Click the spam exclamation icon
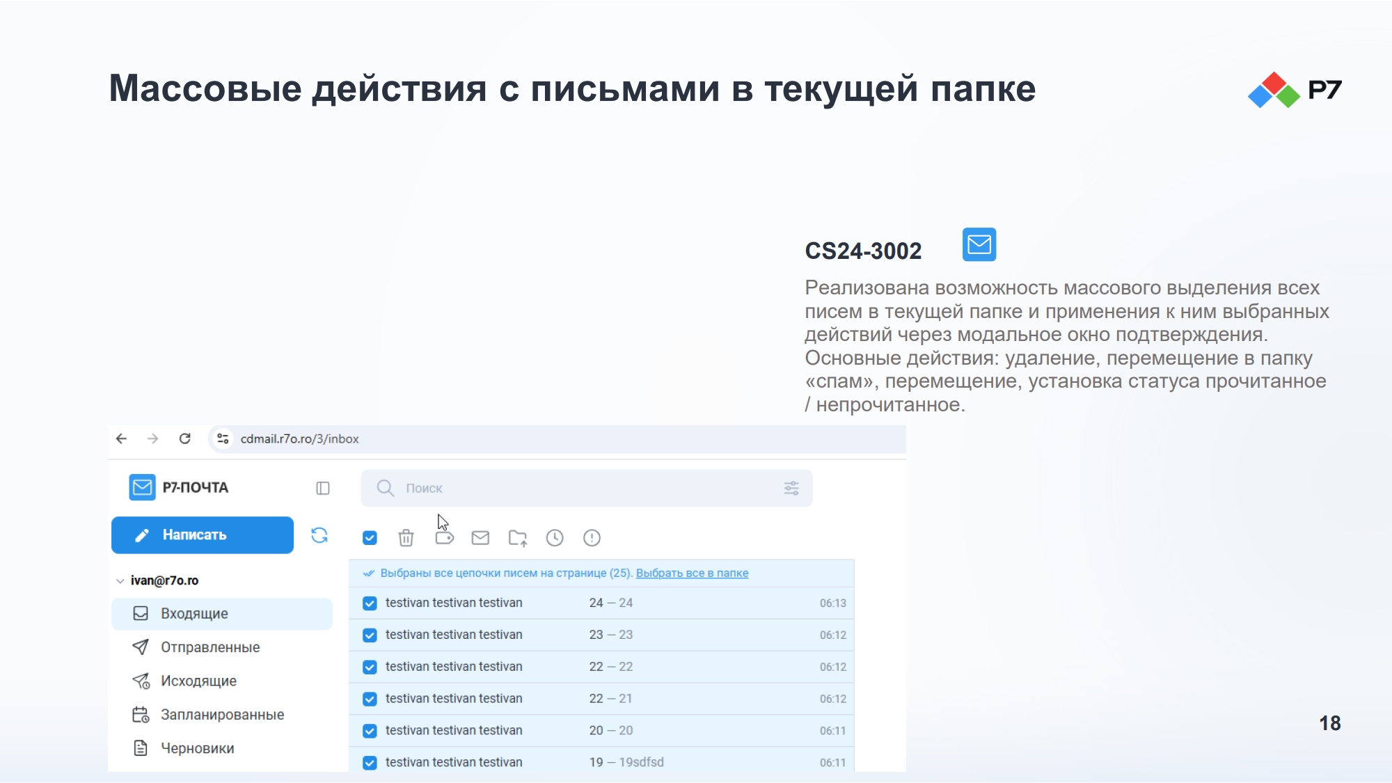The width and height of the screenshot is (1392, 783). [592, 538]
